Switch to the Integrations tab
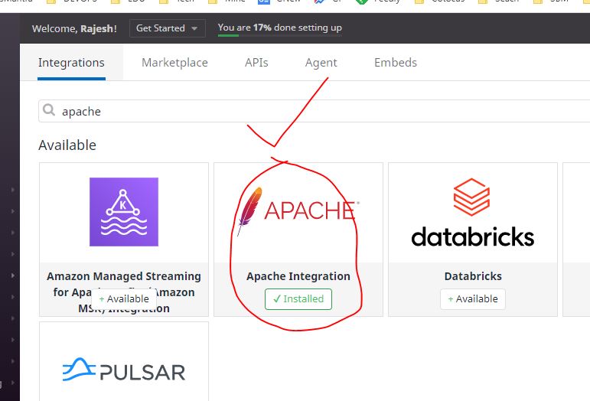This screenshot has width=590, height=401. [71, 63]
